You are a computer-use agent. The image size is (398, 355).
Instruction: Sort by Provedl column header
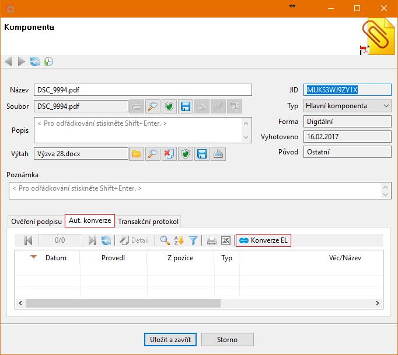click(x=113, y=258)
